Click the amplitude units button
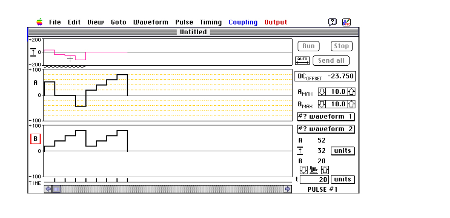Screen dimensions: 450x218 (x=343, y=151)
